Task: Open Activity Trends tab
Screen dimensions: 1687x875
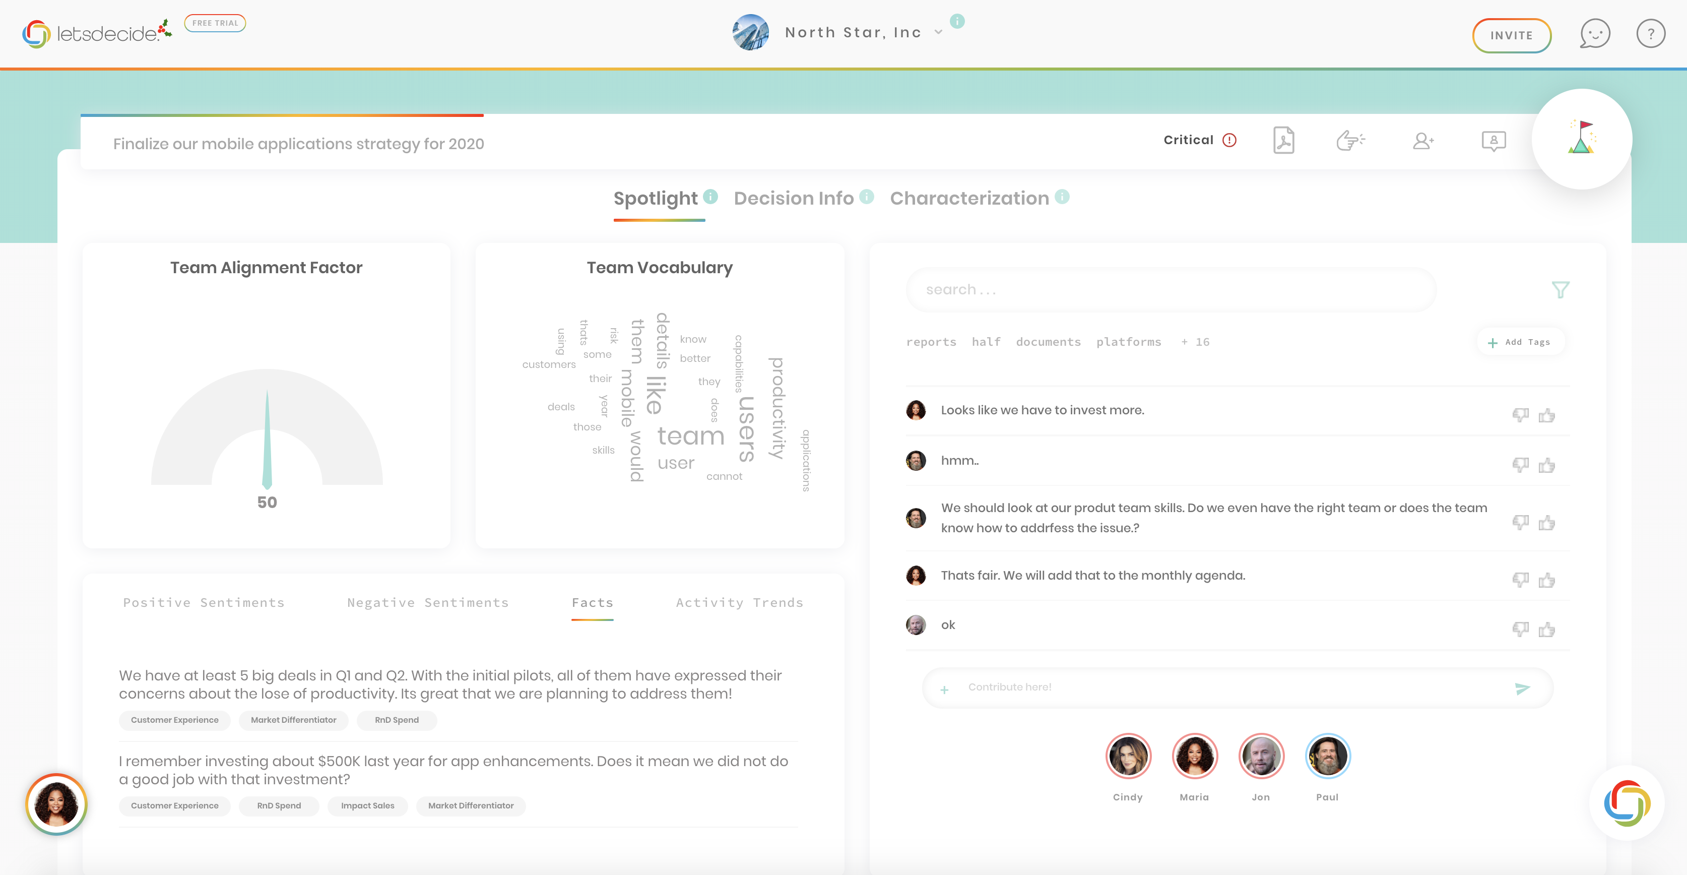Action: 739,602
